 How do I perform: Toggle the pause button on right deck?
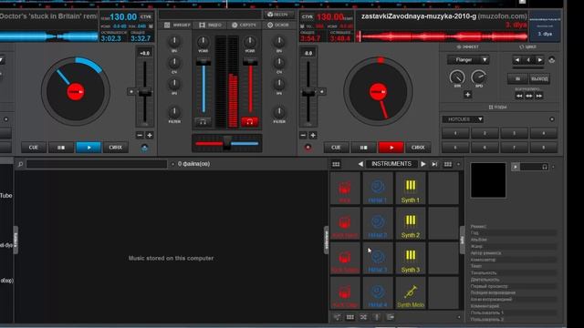tap(363, 148)
